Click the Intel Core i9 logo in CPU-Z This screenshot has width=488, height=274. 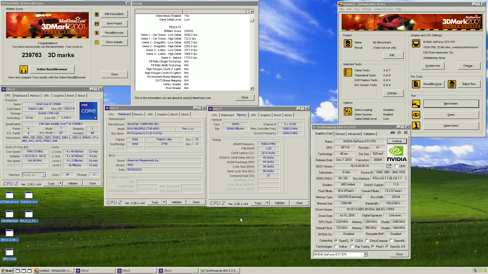pyautogui.click(x=88, y=111)
